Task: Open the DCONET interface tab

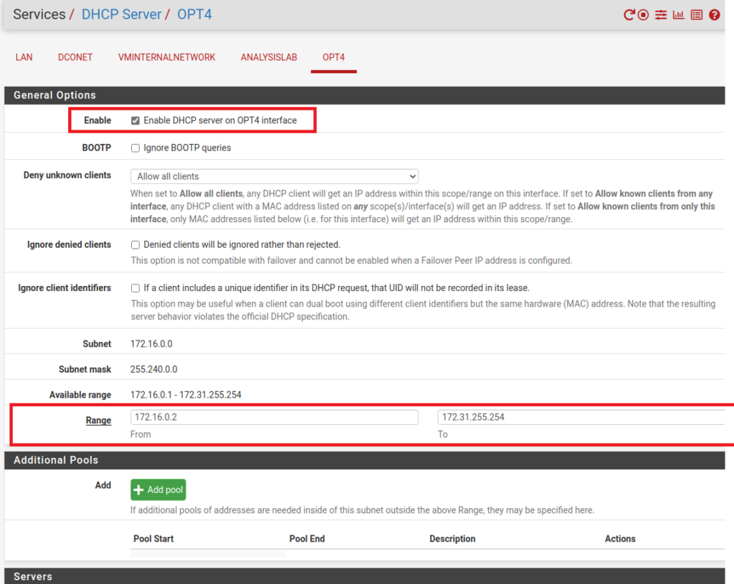Action: click(75, 57)
